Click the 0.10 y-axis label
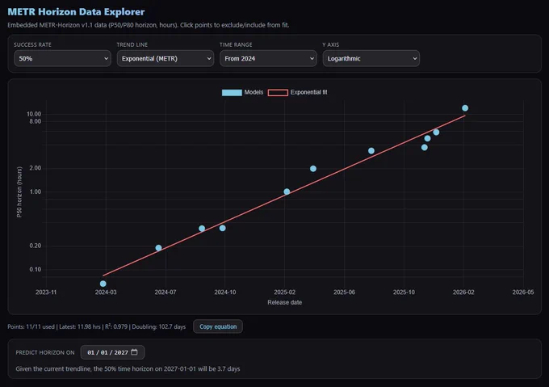The width and height of the screenshot is (549, 387). coord(35,269)
